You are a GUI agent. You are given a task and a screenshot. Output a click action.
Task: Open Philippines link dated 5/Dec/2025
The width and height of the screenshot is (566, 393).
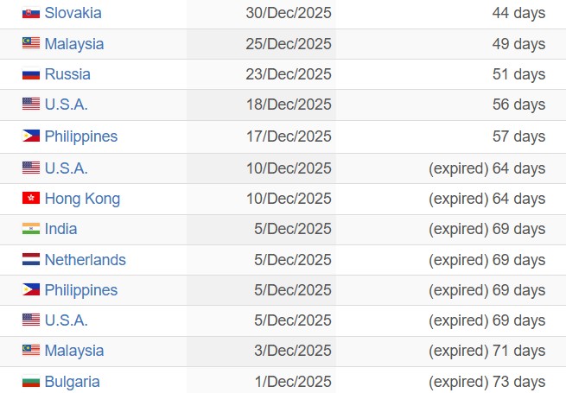pos(80,290)
